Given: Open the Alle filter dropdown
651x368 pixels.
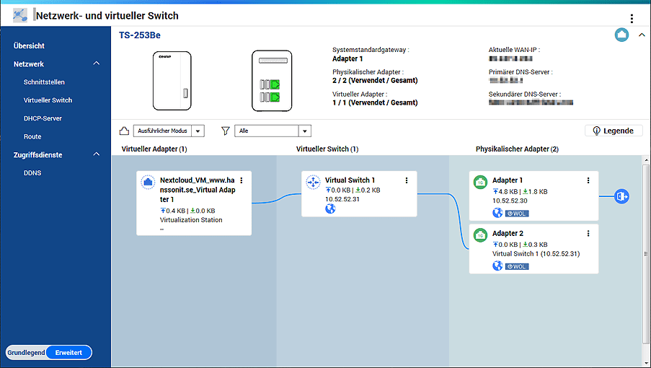Looking at the screenshot, I should pos(273,131).
